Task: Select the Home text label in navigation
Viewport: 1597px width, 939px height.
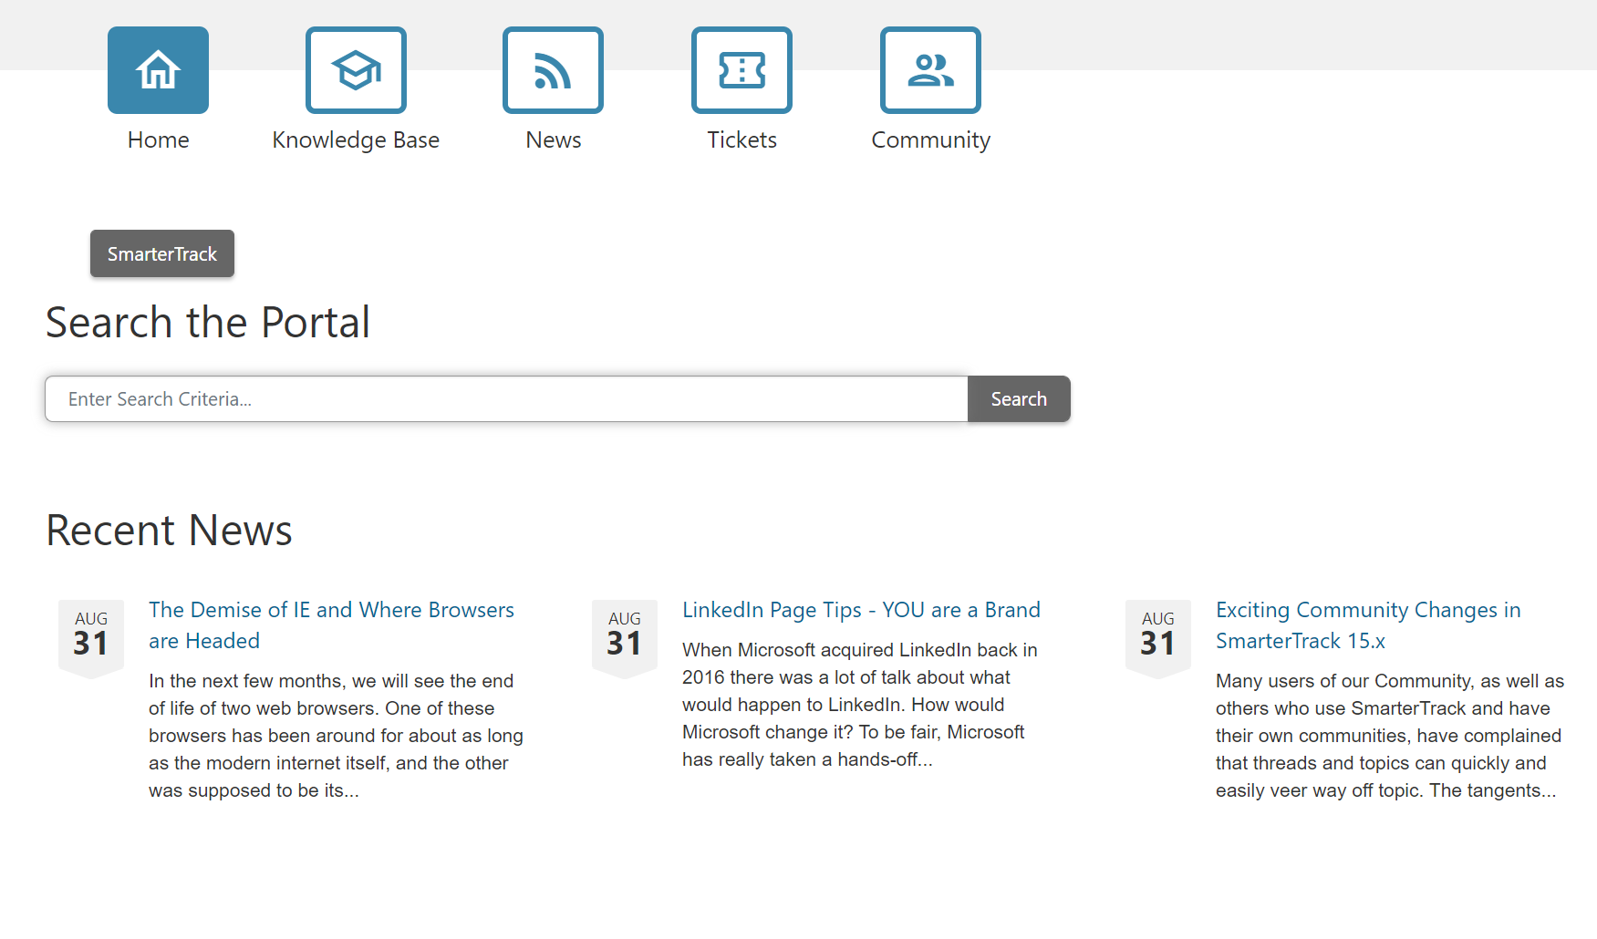Action: point(158,139)
